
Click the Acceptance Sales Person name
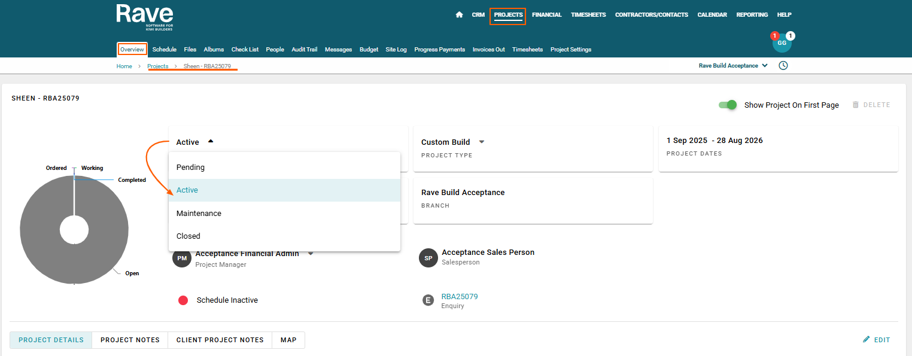tap(488, 252)
